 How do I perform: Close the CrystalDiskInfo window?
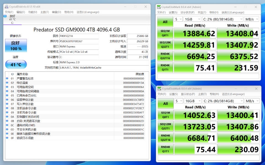pyautogui.click(x=146, y=7)
